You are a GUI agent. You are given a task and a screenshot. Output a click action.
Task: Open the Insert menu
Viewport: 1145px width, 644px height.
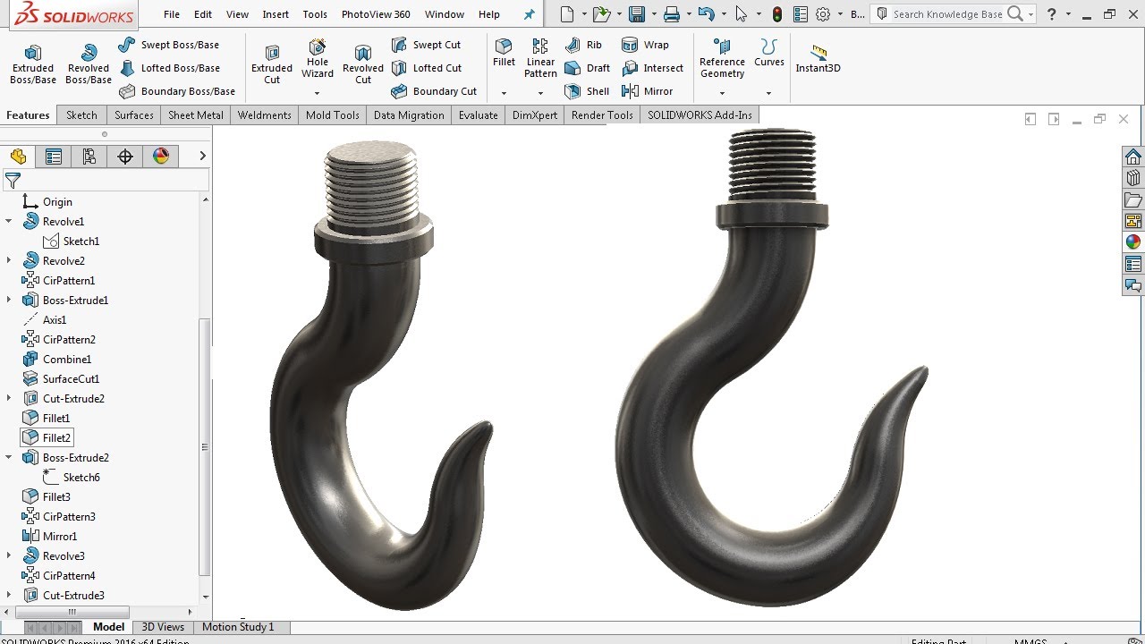pos(276,14)
